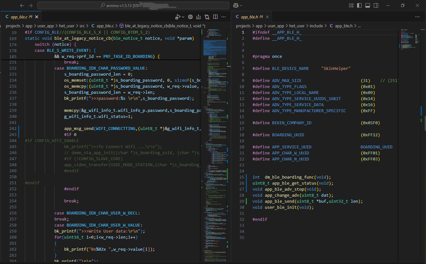Image resolution: width=426 pixels, height=264 pixels.
Task: Click '(0x05F0)' value in app_ble.h
Action: coord(370,123)
